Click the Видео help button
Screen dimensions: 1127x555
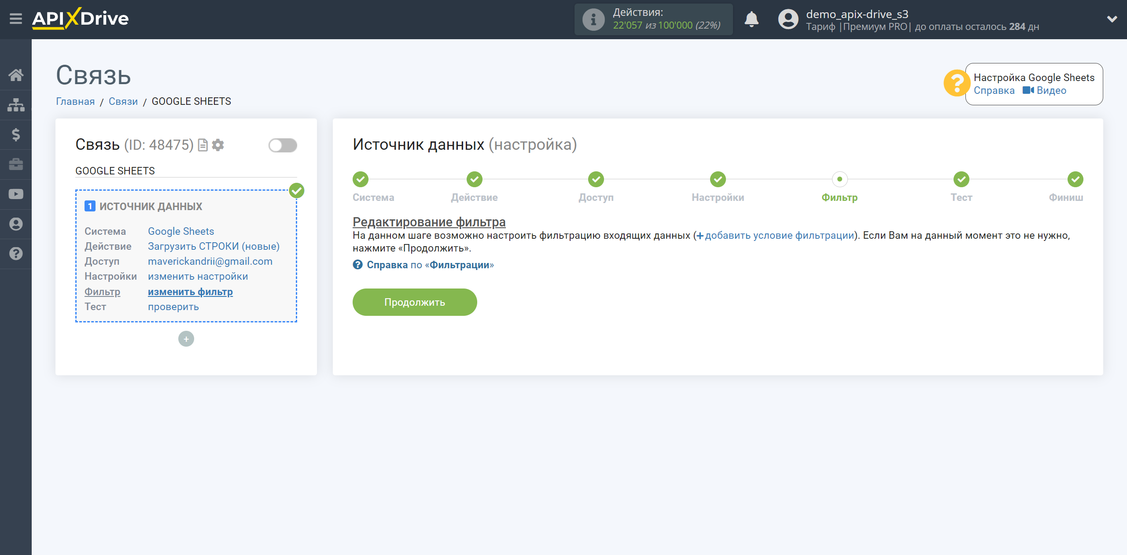[1045, 91]
